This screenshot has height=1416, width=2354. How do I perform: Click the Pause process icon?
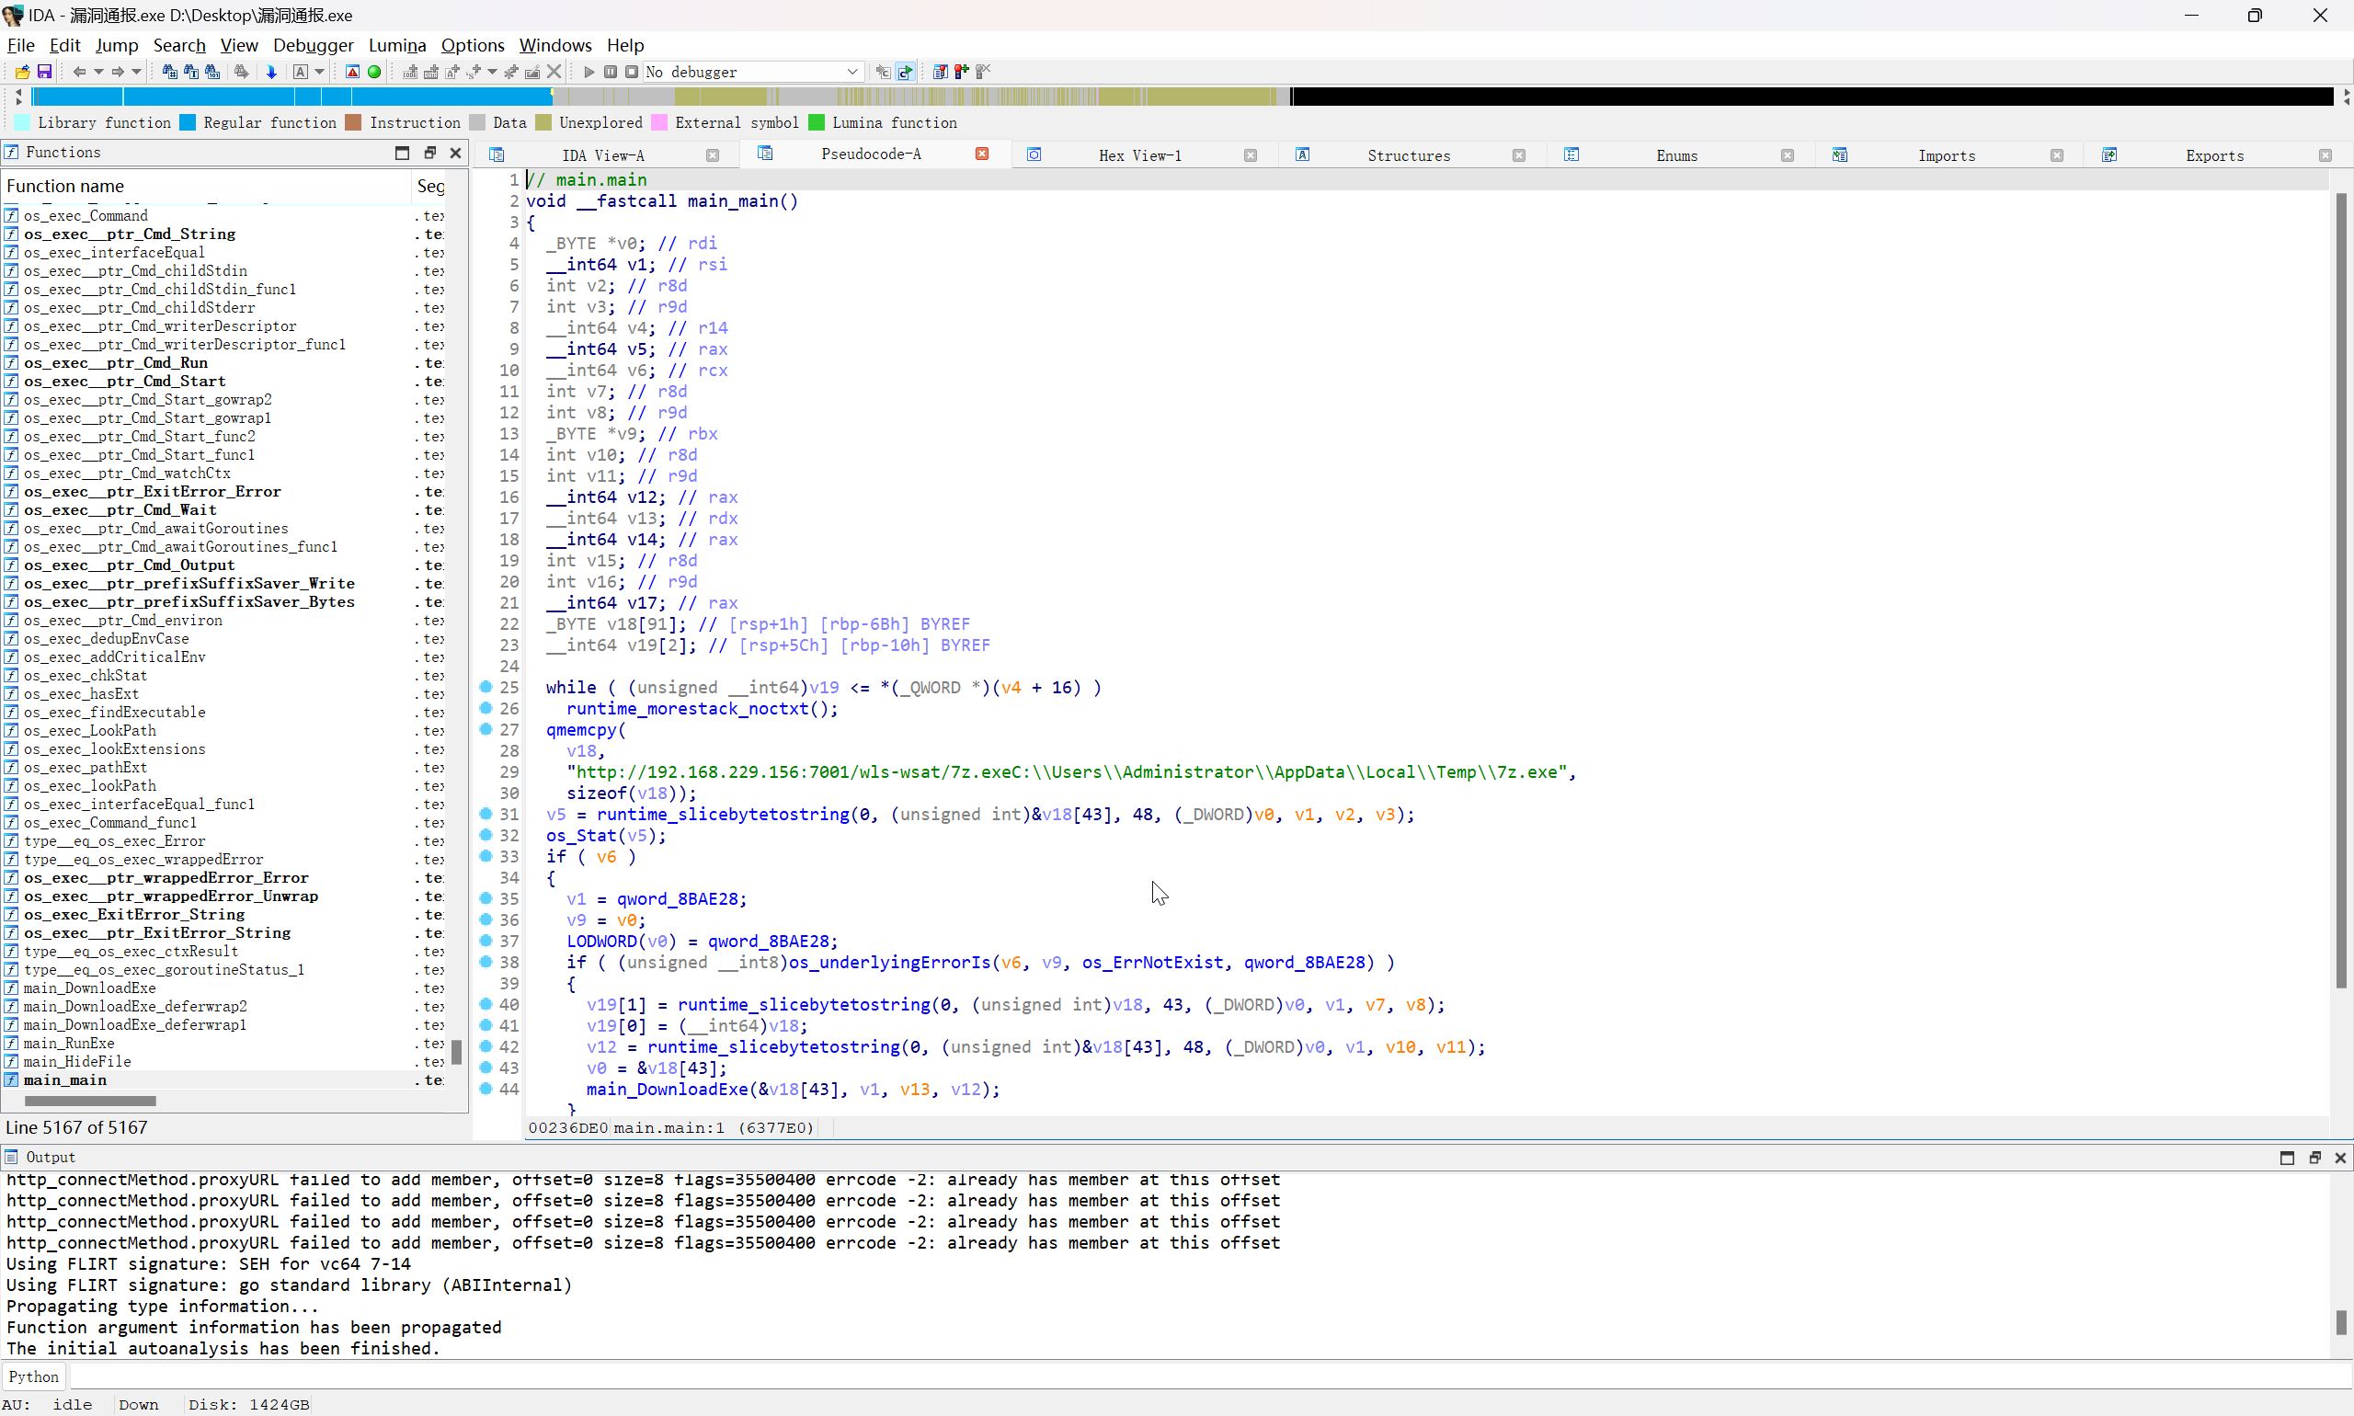[611, 72]
